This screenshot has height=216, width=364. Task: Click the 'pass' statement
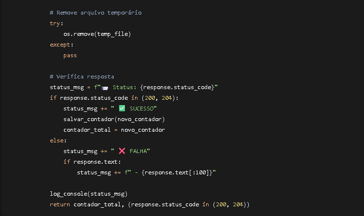coord(70,55)
